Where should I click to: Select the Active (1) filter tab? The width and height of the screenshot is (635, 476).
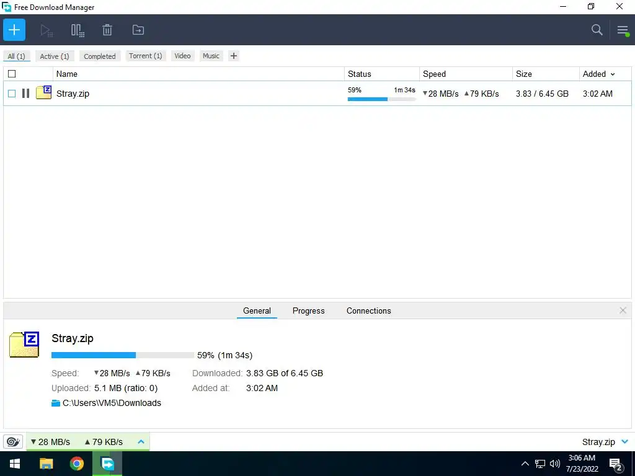click(55, 56)
